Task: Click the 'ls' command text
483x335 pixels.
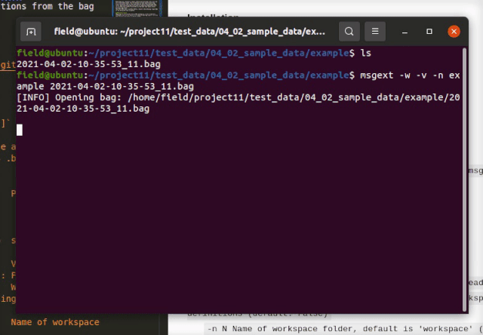Action: 365,53
